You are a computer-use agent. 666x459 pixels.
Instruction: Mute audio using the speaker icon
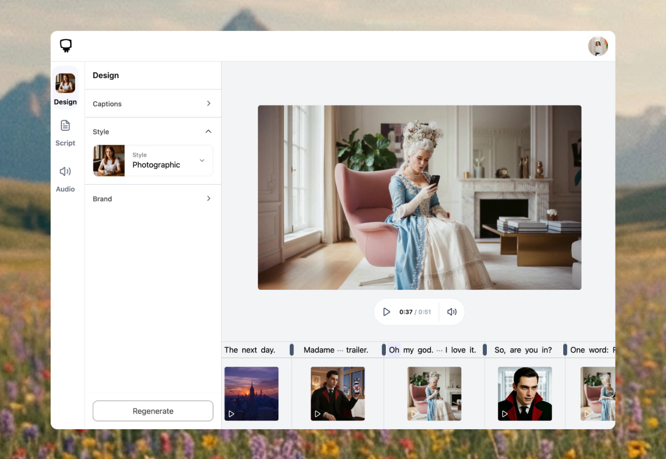click(452, 312)
